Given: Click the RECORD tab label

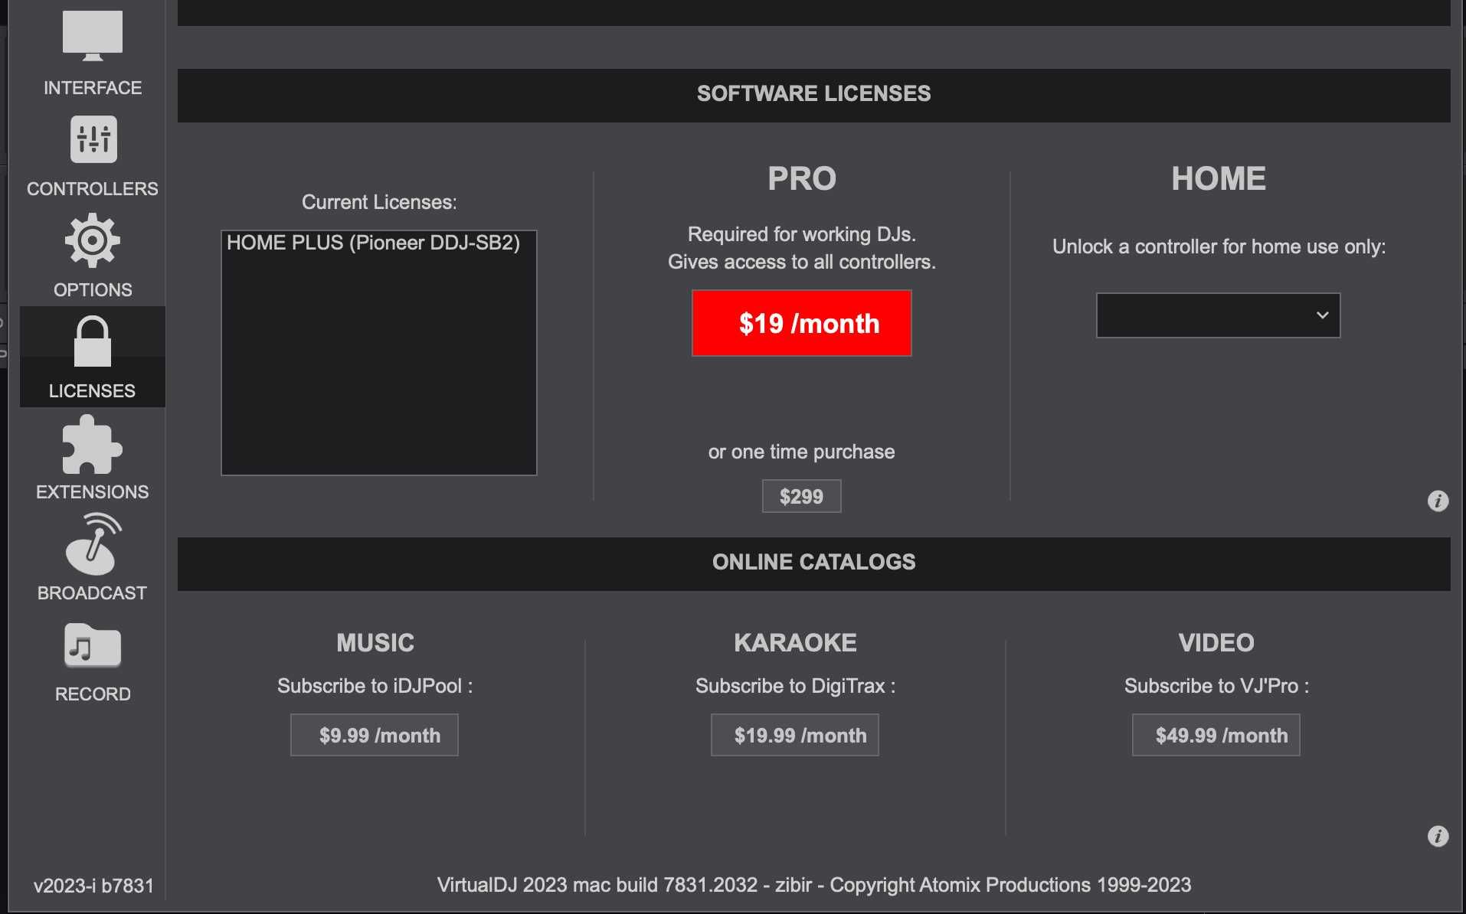Looking at the screenshot, I should click(93, 694).
